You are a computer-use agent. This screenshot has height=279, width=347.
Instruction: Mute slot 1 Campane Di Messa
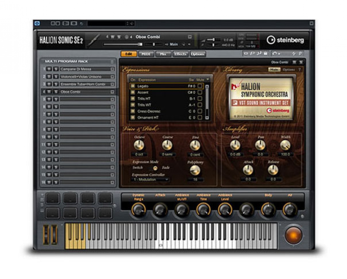pyautogui.click(x=49, y=69)
